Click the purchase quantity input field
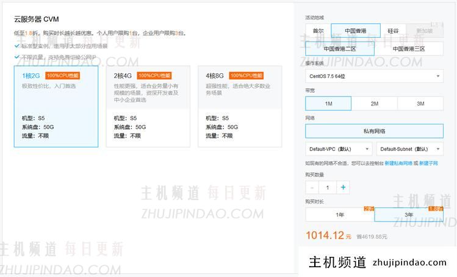Image resolution: width=457 pixels, height=277 pixels. [328, 188]
